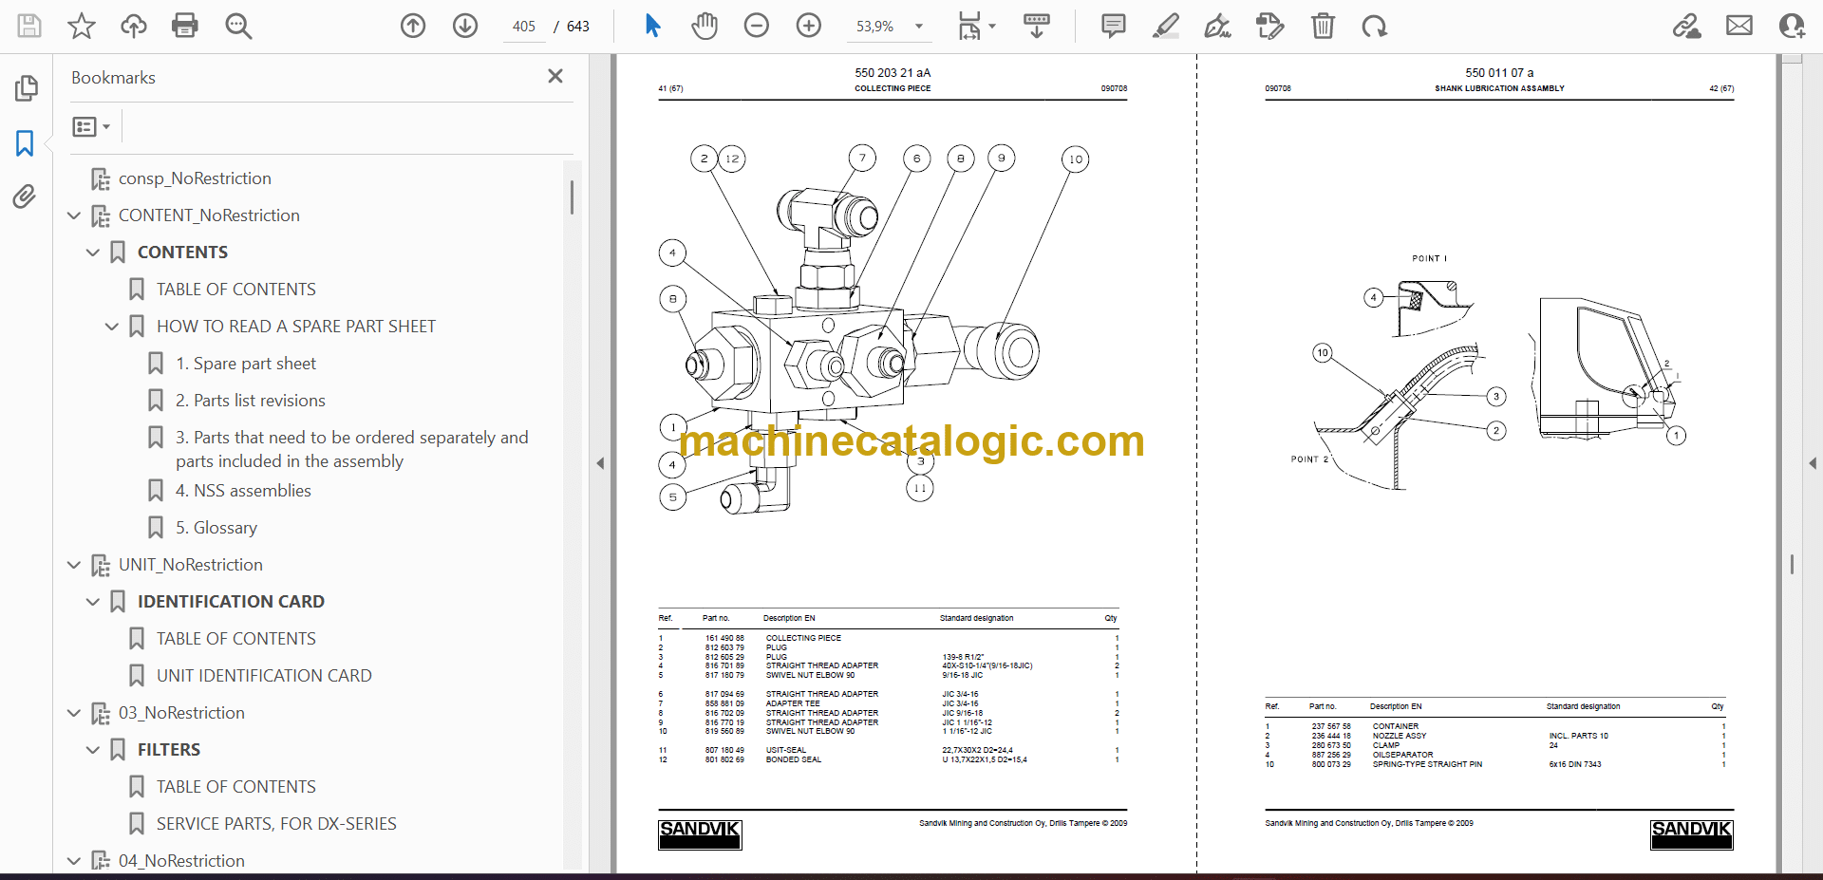Open TABLE OF CONTENTS under IDENTIFICATION CARD

236,639
